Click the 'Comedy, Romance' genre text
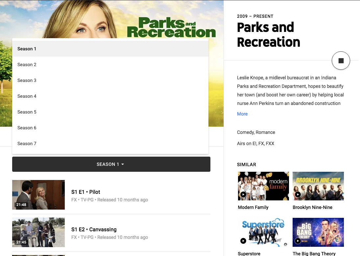The image size is (360, 256). pos(256,132)
